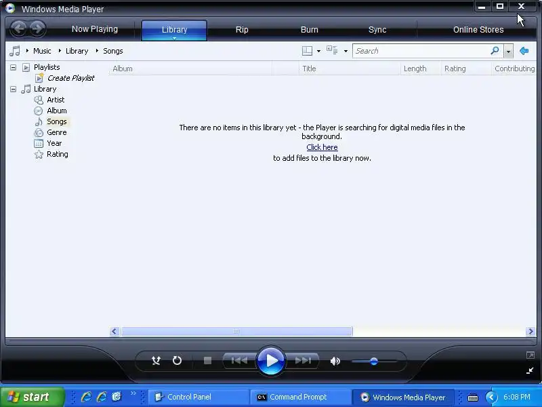This screenshot has width=542, height=407.
Task: Click the Artist icon in library tree
Action: (x=39, y=100)
